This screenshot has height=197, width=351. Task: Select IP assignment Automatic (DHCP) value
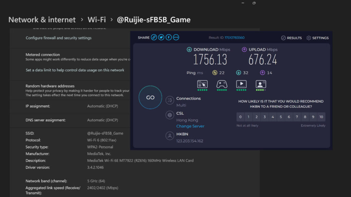(102, 106)
